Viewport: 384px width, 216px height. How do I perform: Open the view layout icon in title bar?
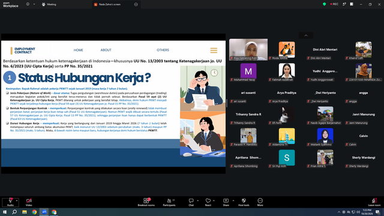click(352, 4)
